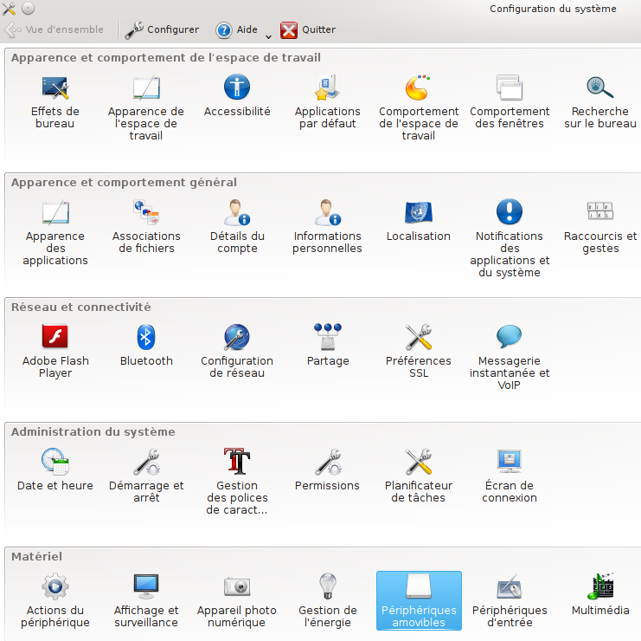Go back to Vue d'ensemble
The height and width of the screenshot is (641, 641).
coord(54,29)
